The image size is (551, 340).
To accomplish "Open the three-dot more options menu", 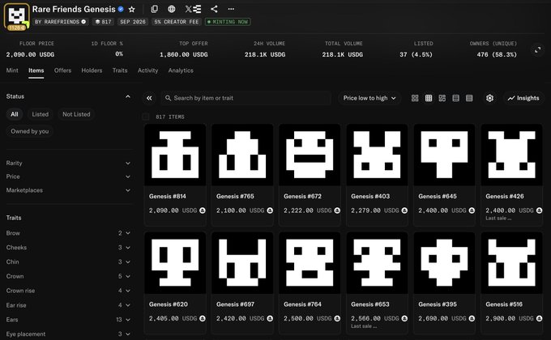I will [231, 9].
